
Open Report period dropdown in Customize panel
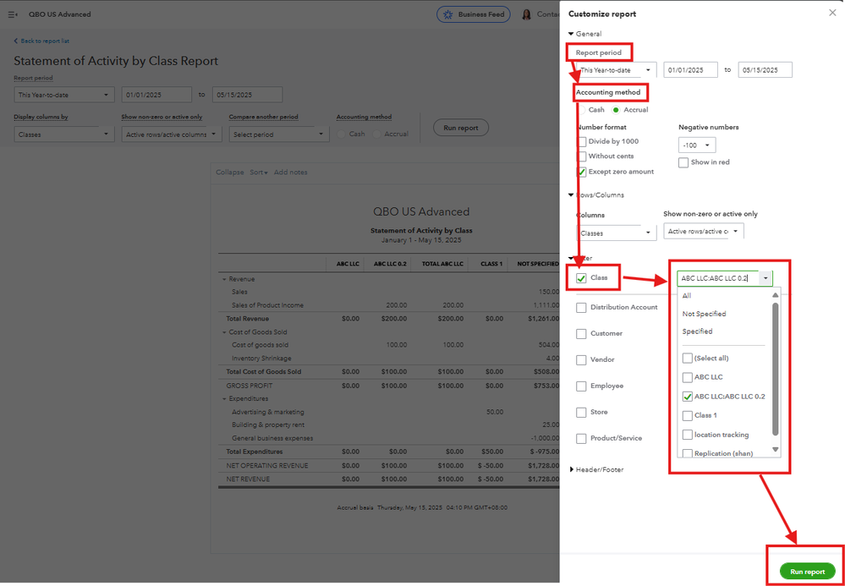click(x=616, y=70)
